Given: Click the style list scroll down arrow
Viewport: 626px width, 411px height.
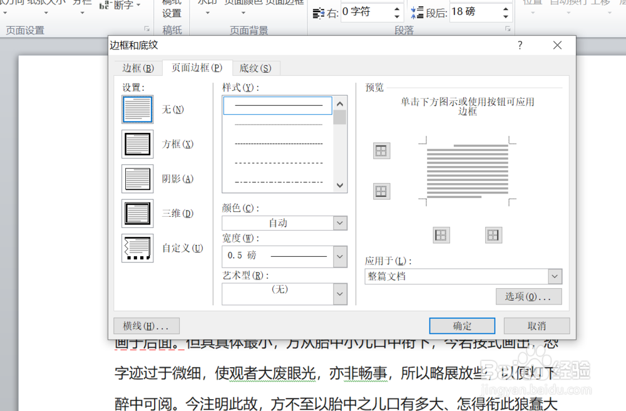Looking at the screenshot, I should 340,185.
